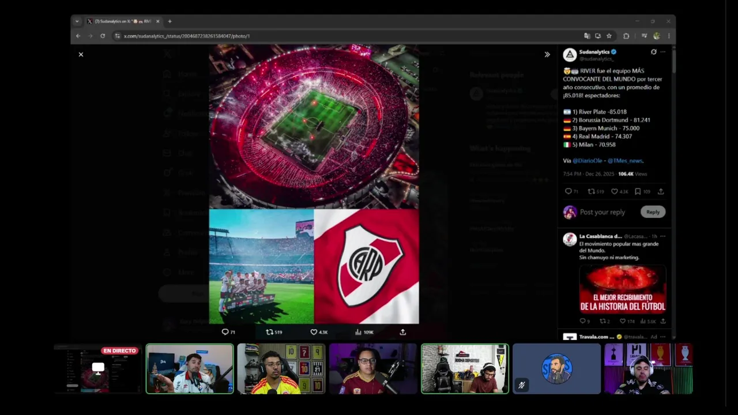Select the Sudanalytics on X browser tab
This screenshot has width=738, height=415.
[x=122, y=21]
